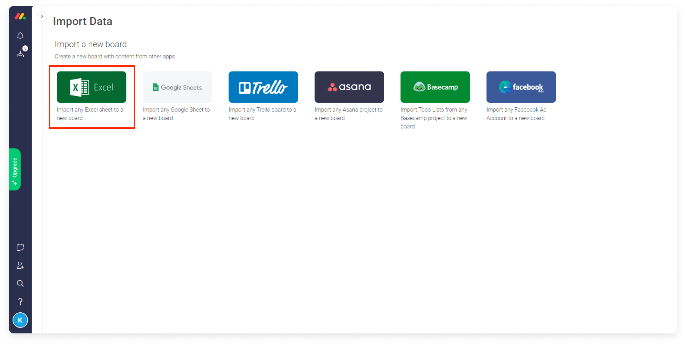Image resolution: width=686 pixels, height=345 pixels.
Task: Expand the sidebar with chevron arrow
Action: [42, 16]
